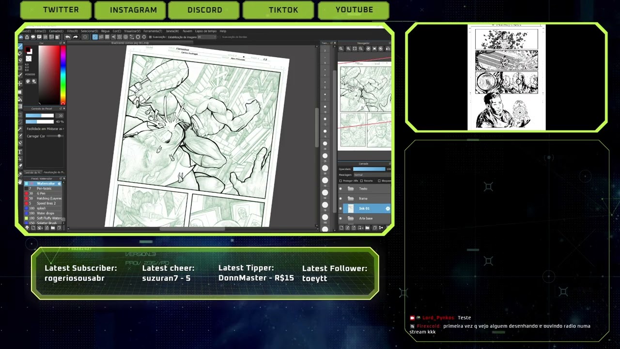The width and height of the screenshot is (620, 349).
Task: Hide the frame layer folder
Action: [341, 198]
